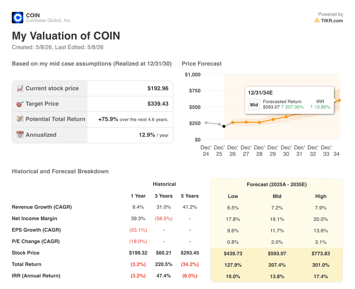
Task: Click the (34.2%) five-year total return
Action: 190,264
